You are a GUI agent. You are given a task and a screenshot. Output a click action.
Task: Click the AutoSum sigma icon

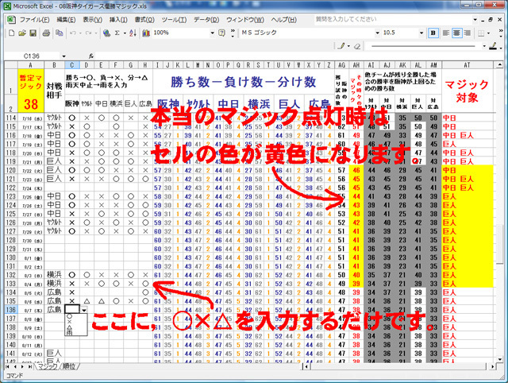pyautogui.click(x=117, y=33)
